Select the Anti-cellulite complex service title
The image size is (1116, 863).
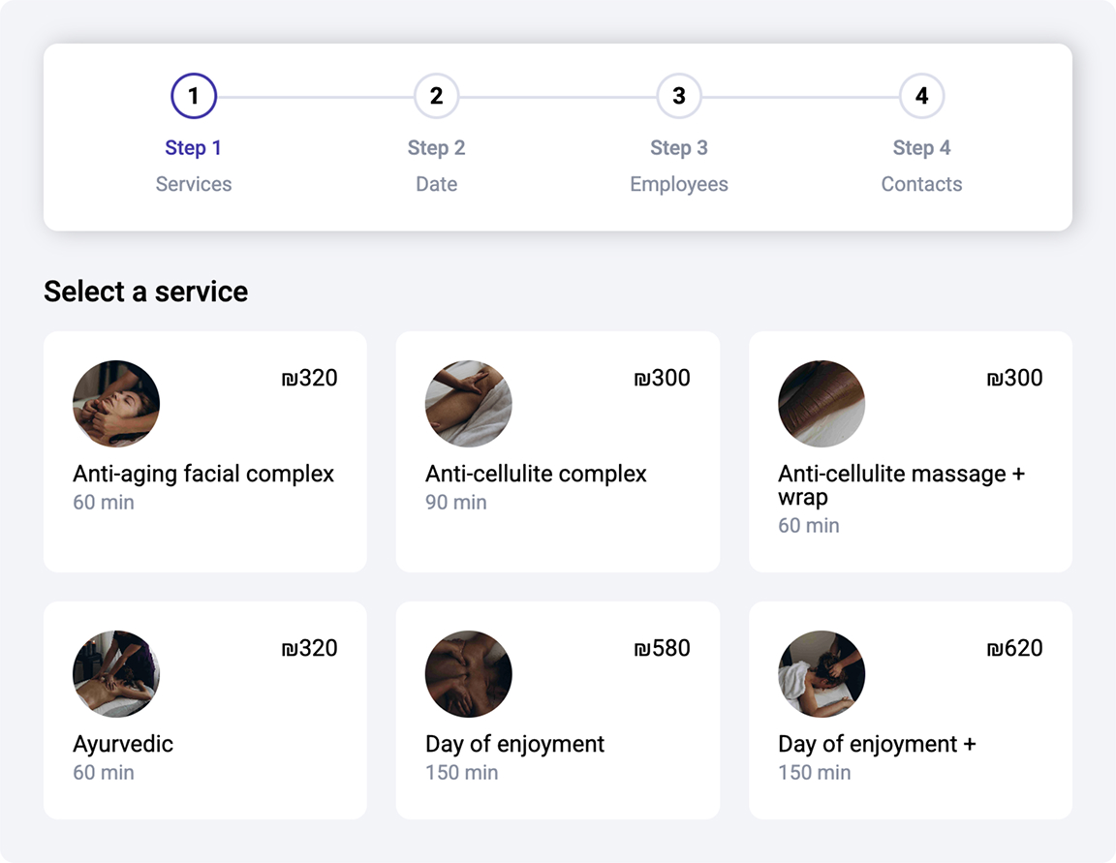[536, 474]
